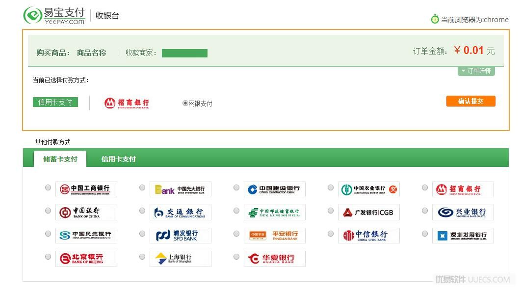Select the 网银支付 radio button
521x292 pixels.
[x=185, y=103]
